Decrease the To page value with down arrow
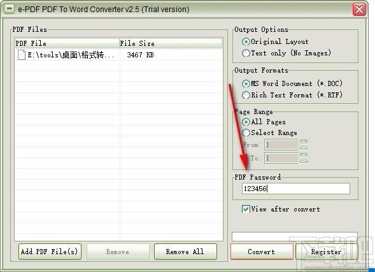375x272 pixels. 304,161
